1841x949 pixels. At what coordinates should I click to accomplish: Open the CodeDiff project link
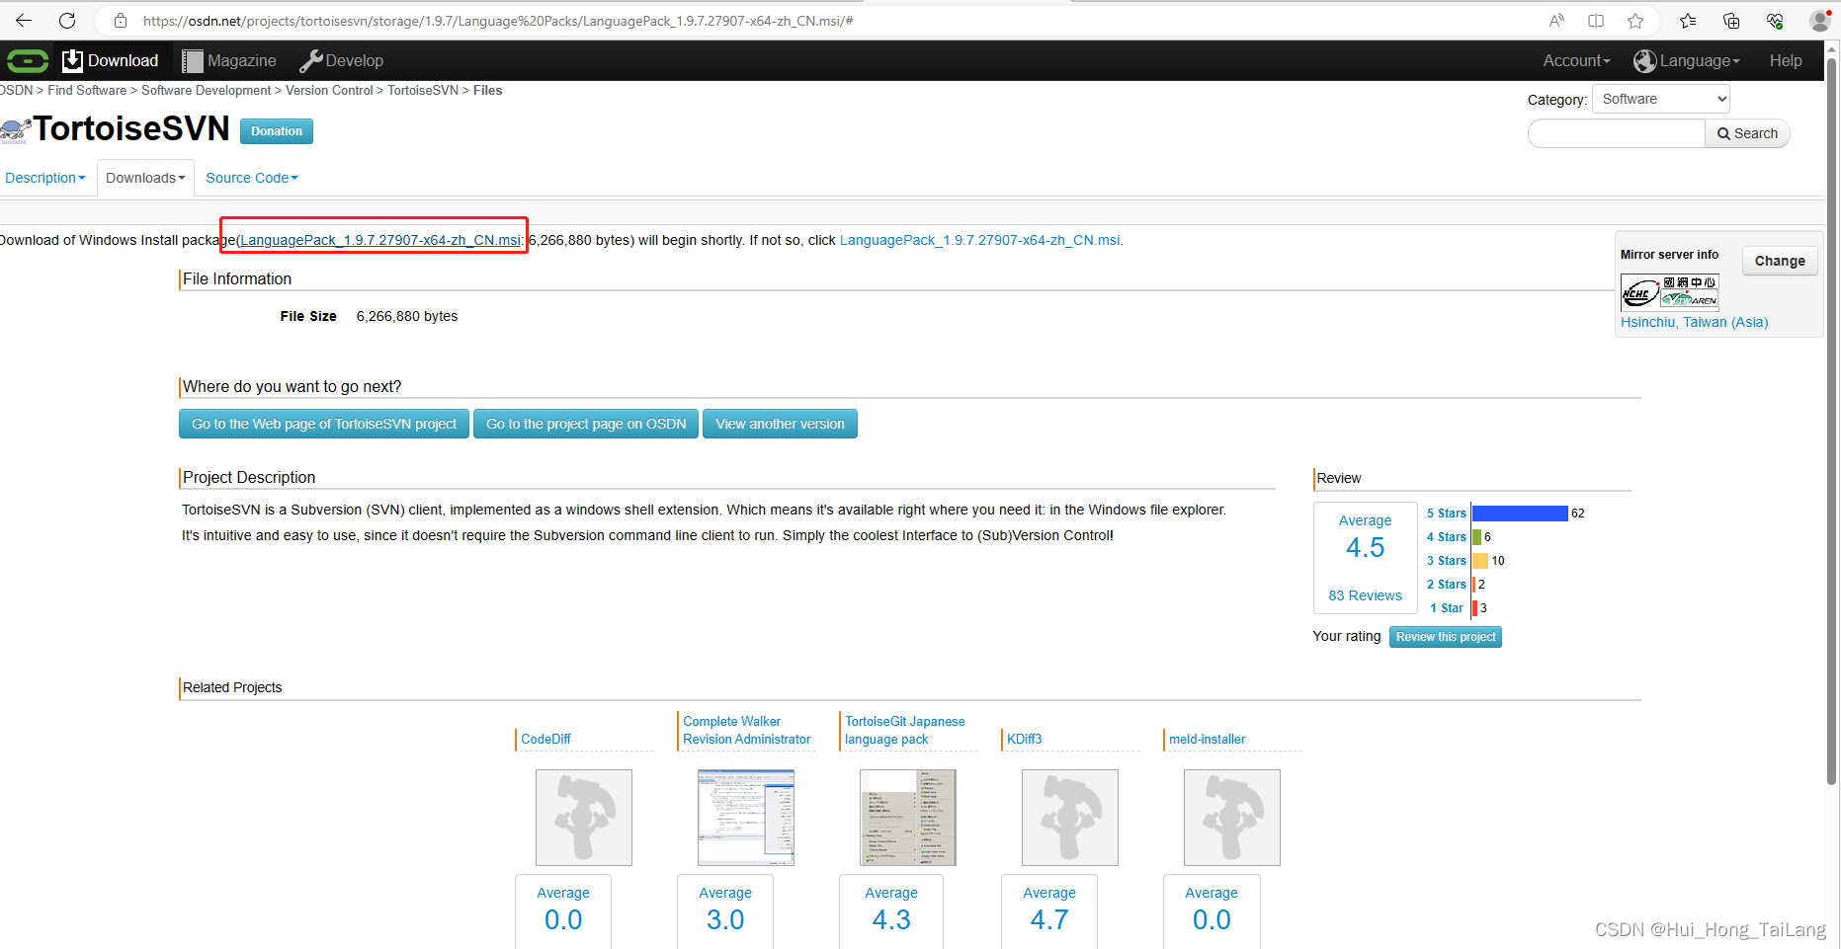tap(545, 739)
